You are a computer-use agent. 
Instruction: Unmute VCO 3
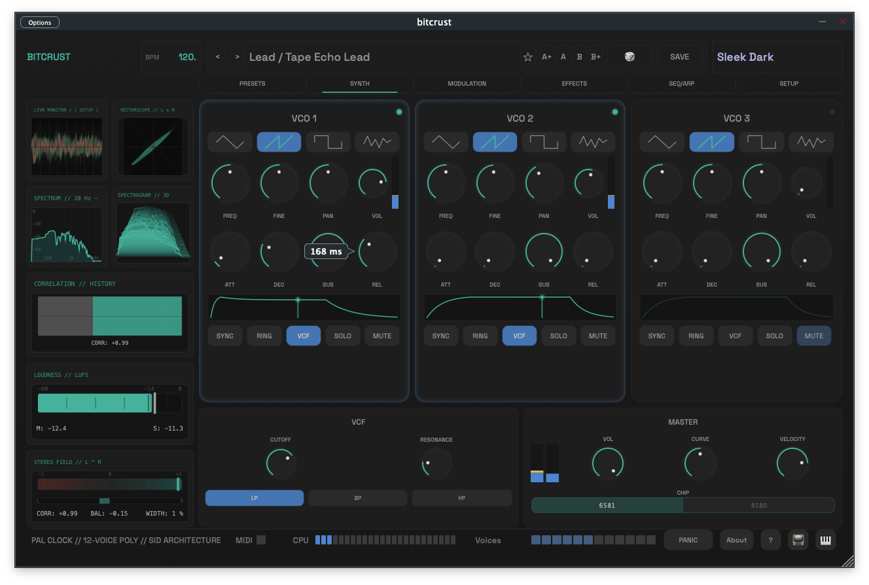(813, 336)
